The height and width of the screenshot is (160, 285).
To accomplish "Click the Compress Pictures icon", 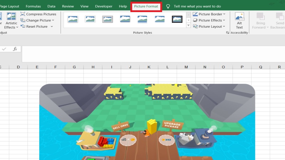I will click(x=23, y=14).
